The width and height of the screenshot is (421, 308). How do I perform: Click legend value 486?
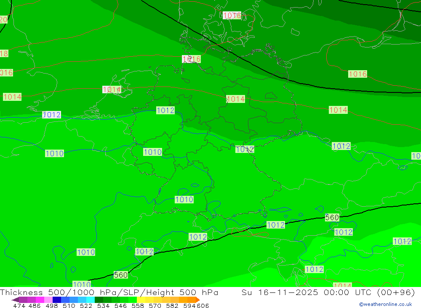(x=35, y=305)
